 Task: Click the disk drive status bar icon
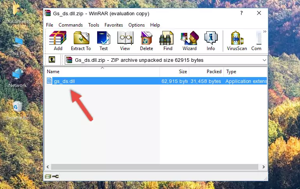pyautogui.click(x=48, y=176)
